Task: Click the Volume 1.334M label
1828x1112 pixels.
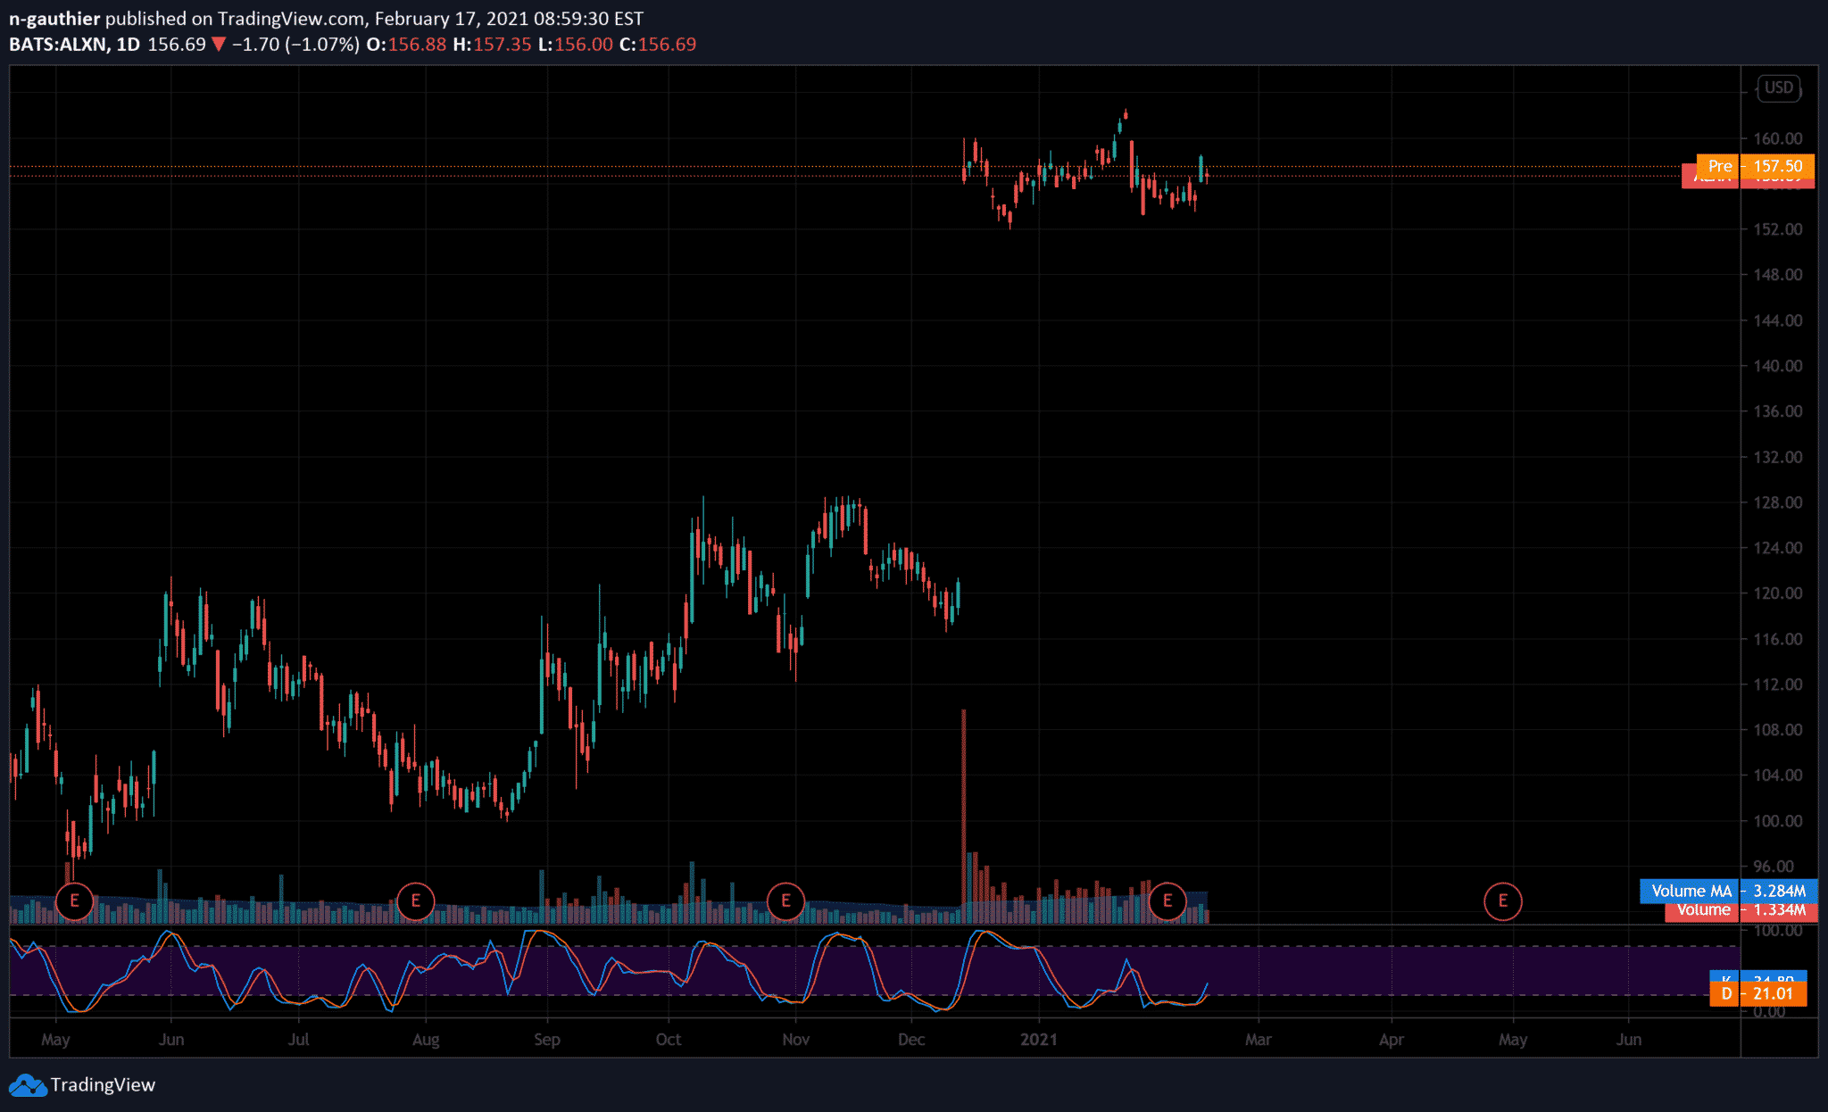Action: (x=1741, y=910)
